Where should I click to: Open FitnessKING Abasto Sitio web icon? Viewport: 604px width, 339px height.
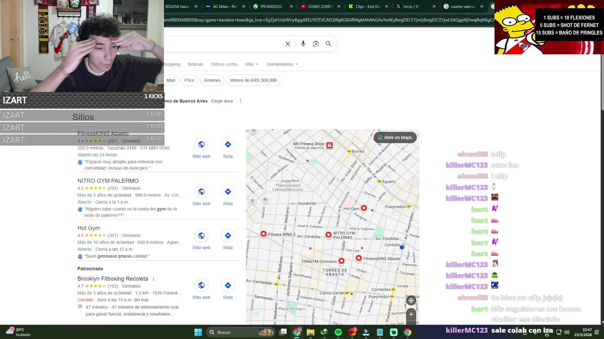[x=201, y=145]
